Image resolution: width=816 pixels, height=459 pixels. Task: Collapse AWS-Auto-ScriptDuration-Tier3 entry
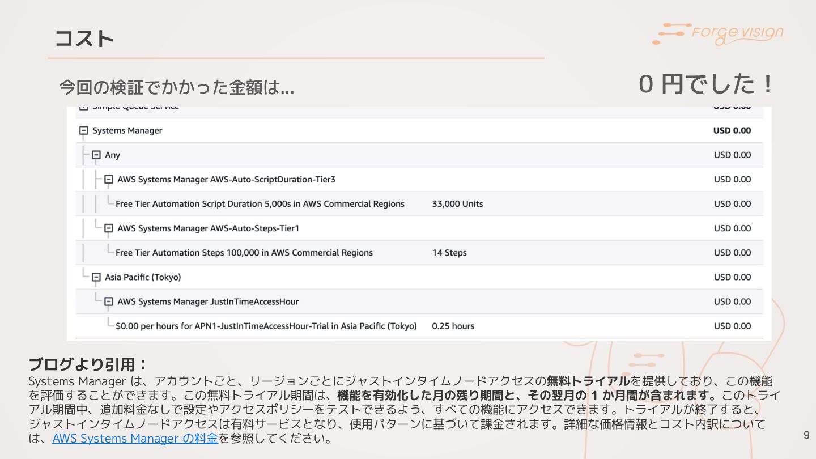109,179
